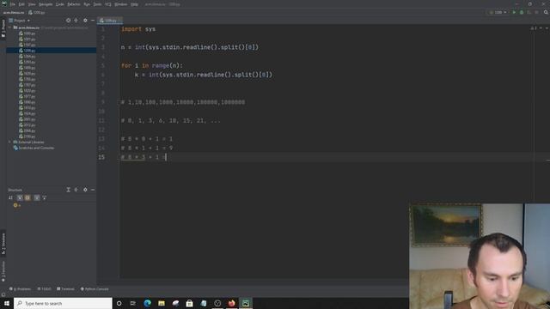The height and width of the screenshot is (309, 550).
Task: Open the Project view dropdown
Action: pos(20,21)
